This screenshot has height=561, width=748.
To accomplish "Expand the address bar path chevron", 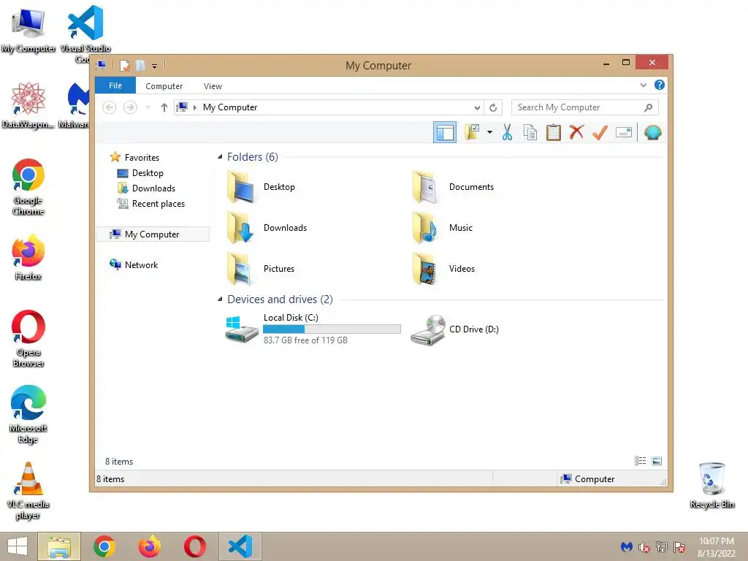I will click(194, 108).
